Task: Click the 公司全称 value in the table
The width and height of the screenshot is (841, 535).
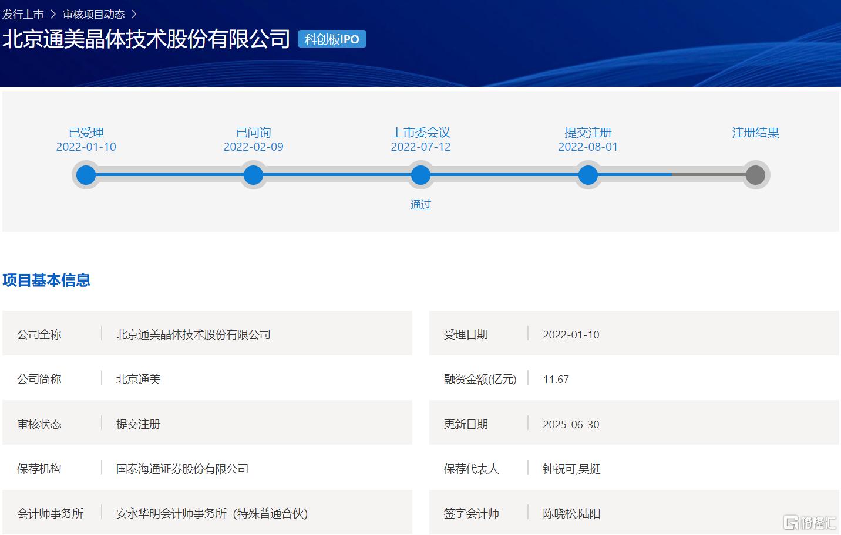Action: coord(193,334)
